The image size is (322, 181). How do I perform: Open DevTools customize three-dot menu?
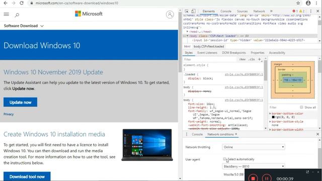(311, 11)
